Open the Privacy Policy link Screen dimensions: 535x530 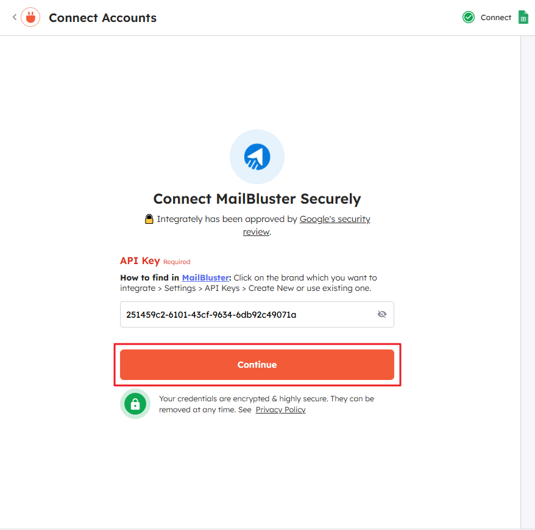tap(280, 410)
